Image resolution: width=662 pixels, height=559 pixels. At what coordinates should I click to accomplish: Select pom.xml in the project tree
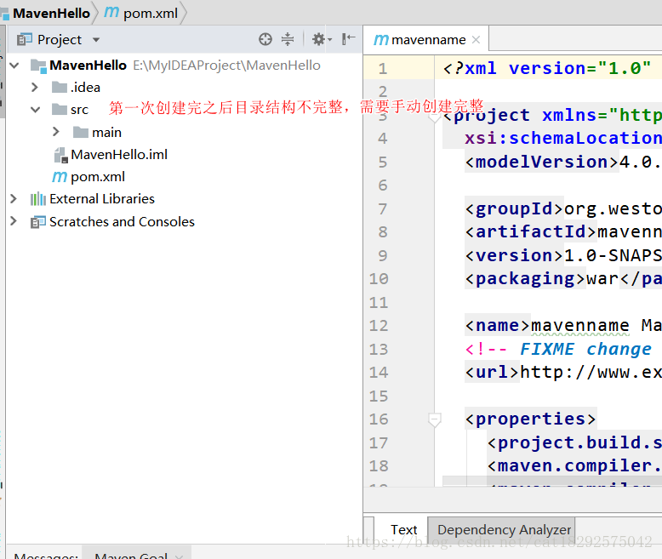point(98,177)
